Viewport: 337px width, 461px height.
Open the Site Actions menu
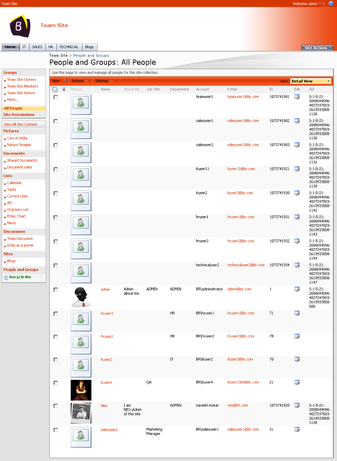pyautogui.click(x=317, y=48)
